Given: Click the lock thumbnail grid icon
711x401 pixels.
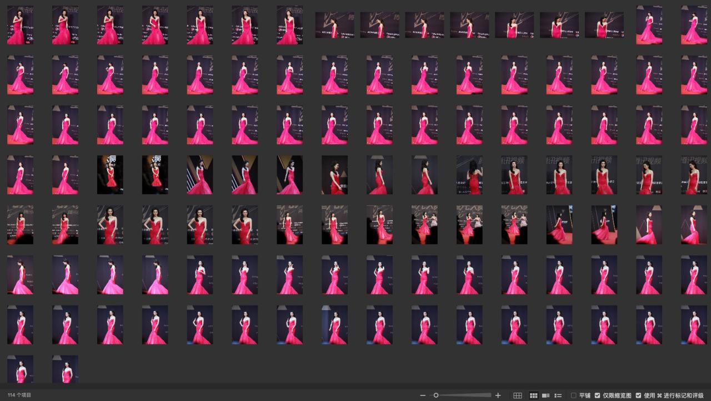Looking at the screenshot, I should (517, 395).
